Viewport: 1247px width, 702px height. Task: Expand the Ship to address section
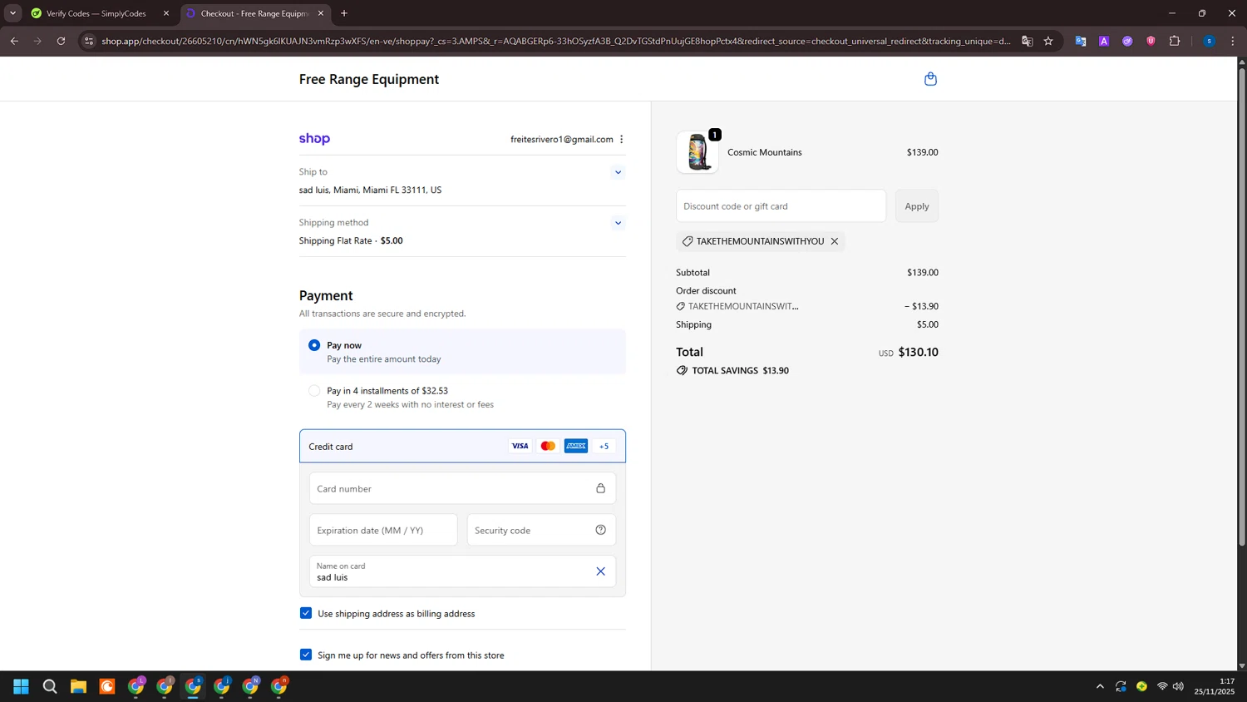pos(618,172)
